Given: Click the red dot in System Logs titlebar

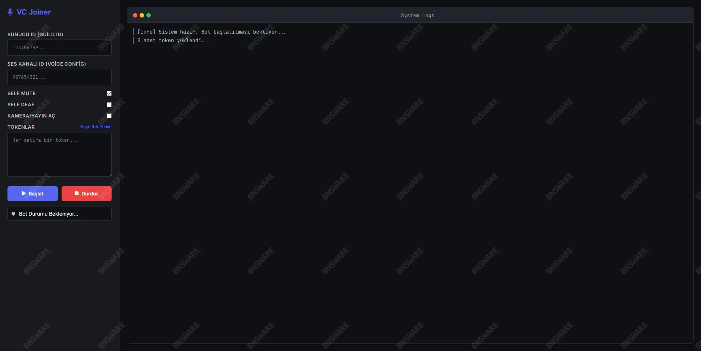Looking at the screenshot, I should [x=135, y=15].
